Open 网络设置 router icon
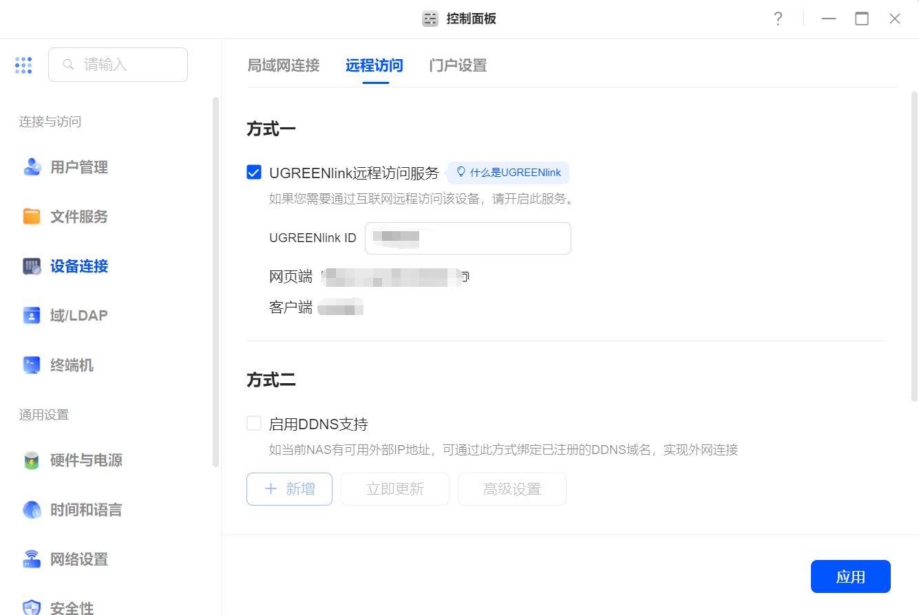 (x=32, y=559)
